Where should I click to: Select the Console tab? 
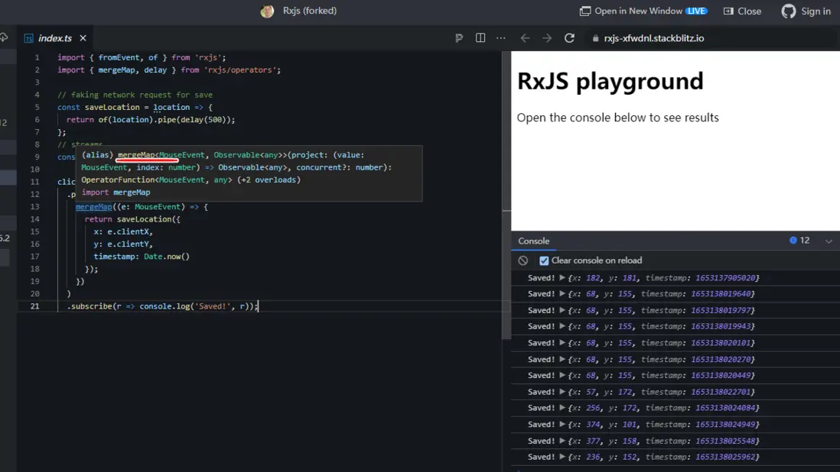pyautogui.click(x=533, y=241)
